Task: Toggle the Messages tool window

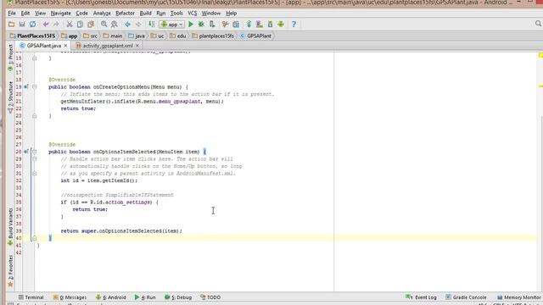Action: [70, 297]
